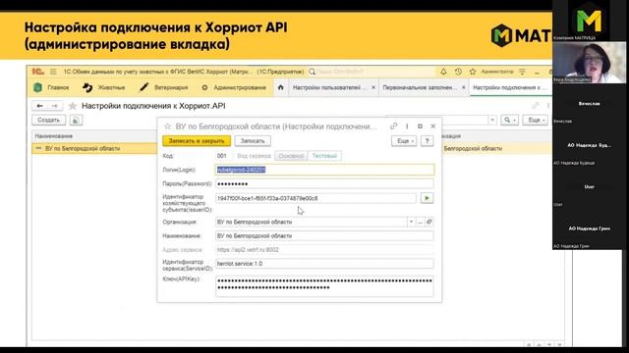Screen dimensions: 629x353
Task: Click Записать и закрыть button
Action: pyautogui.click(x=197, y=141)
